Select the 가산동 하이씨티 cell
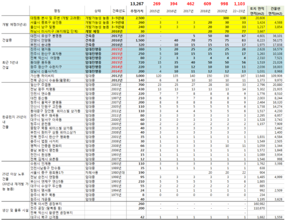 (x=42, y=76)
